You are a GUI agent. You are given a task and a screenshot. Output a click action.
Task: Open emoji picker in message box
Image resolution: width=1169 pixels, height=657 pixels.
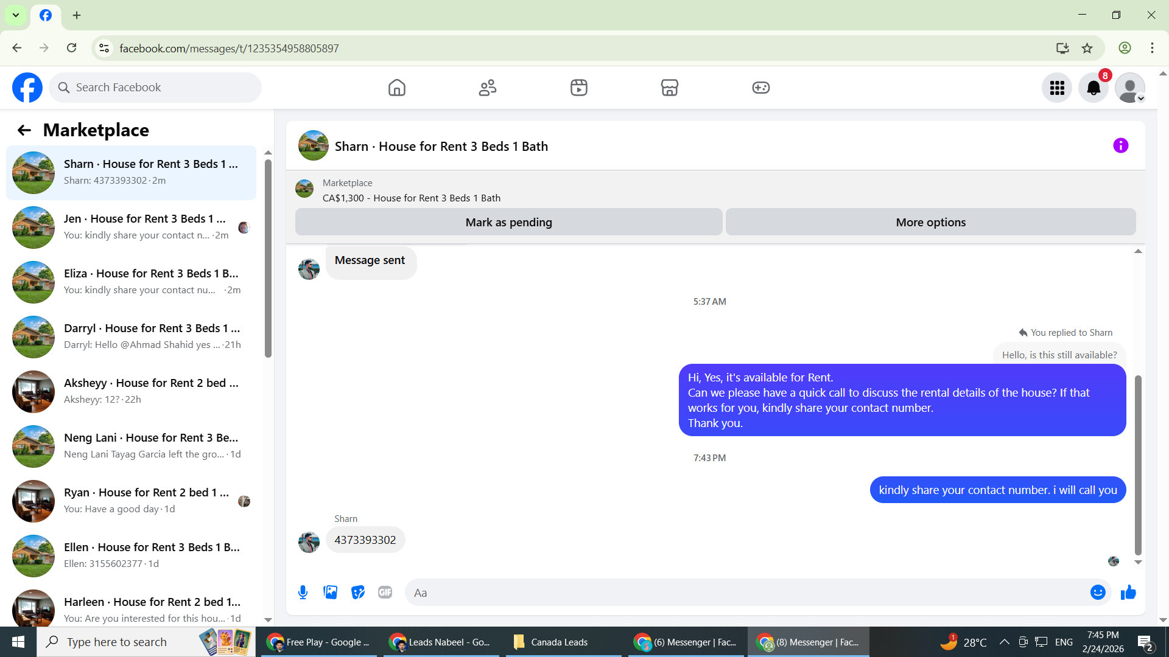pyautogui.click(x=1097, y=593)
